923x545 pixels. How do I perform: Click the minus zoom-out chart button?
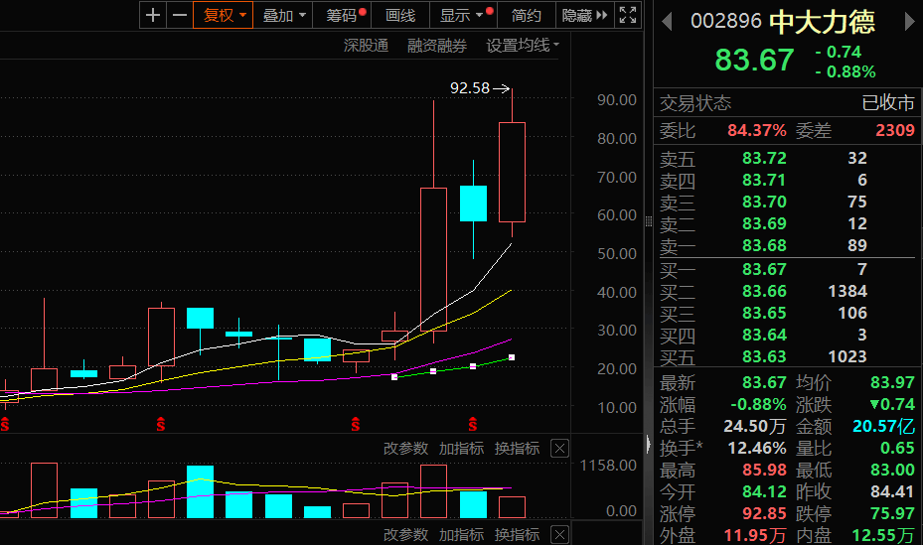click(180, 15)
